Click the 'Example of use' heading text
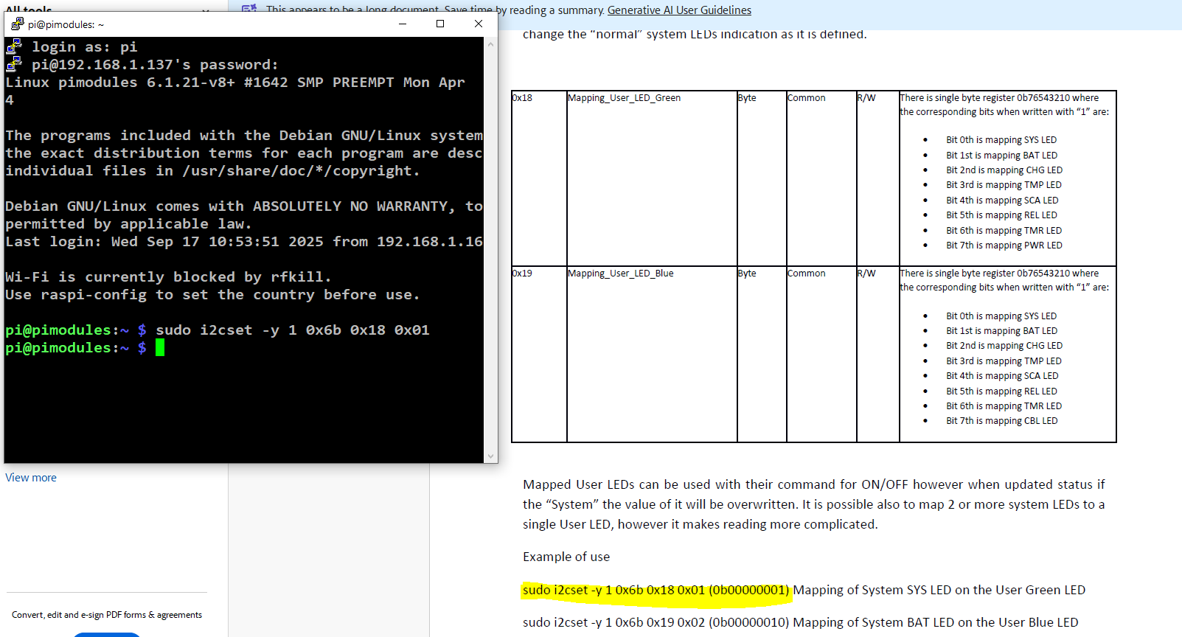This screenshot has width=1182, height=637. pyautogui.click(x=566, y=557)
